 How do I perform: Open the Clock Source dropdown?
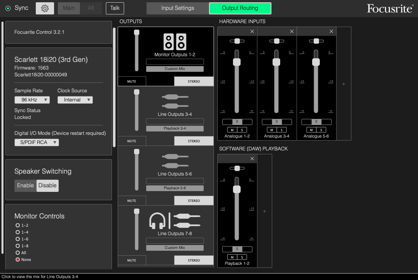75,100
